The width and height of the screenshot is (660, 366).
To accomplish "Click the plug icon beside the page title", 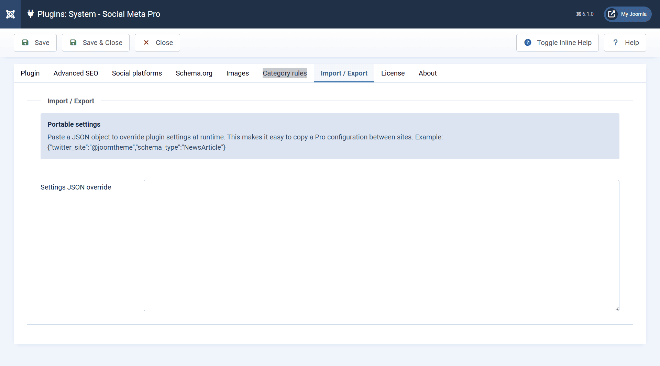I will pyautogui.click(x=31, y=14).
